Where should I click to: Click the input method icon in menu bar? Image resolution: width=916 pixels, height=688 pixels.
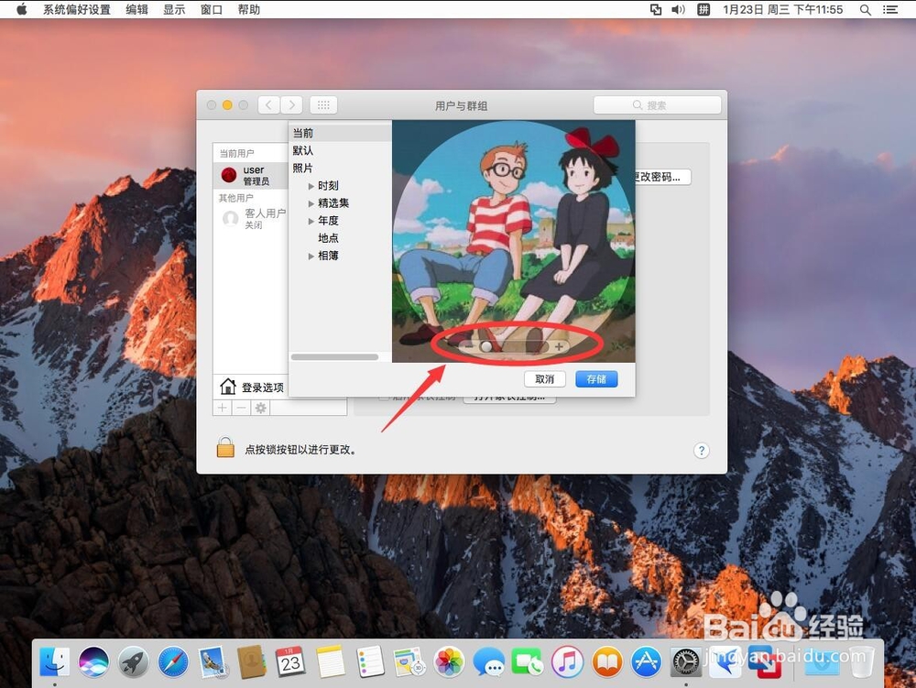[x=703, y=9]
